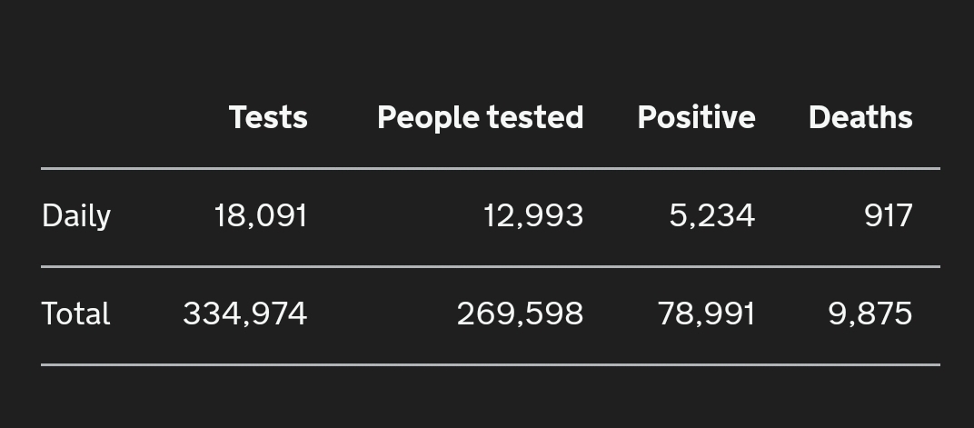The height and width of the screenshot is (428, 974).
Task: Click total people tested value 269,598
Action: 521,314
